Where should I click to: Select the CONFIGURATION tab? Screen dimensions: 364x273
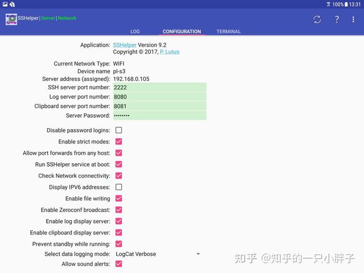click(x=182, y=31)
